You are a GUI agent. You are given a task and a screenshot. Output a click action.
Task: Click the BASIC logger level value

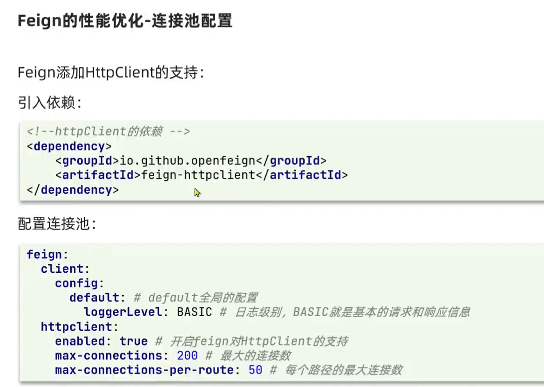(x=195, y=312)
